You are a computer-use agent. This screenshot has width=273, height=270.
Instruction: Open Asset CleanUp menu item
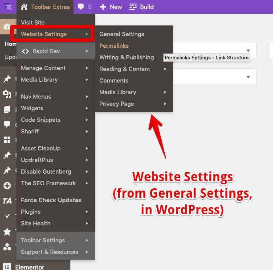41,149
